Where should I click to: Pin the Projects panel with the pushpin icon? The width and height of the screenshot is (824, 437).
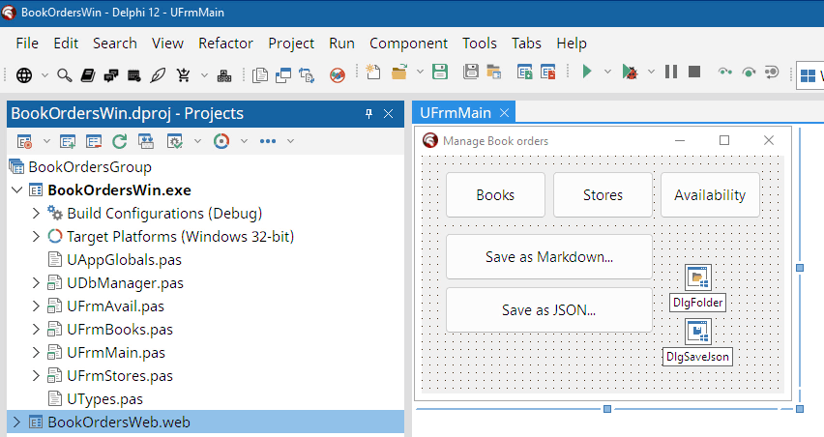pos(368,113)
